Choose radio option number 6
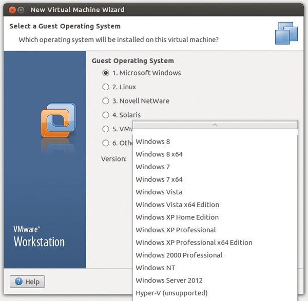The width and height of the screenshot is (308, 301). [106, 143]
